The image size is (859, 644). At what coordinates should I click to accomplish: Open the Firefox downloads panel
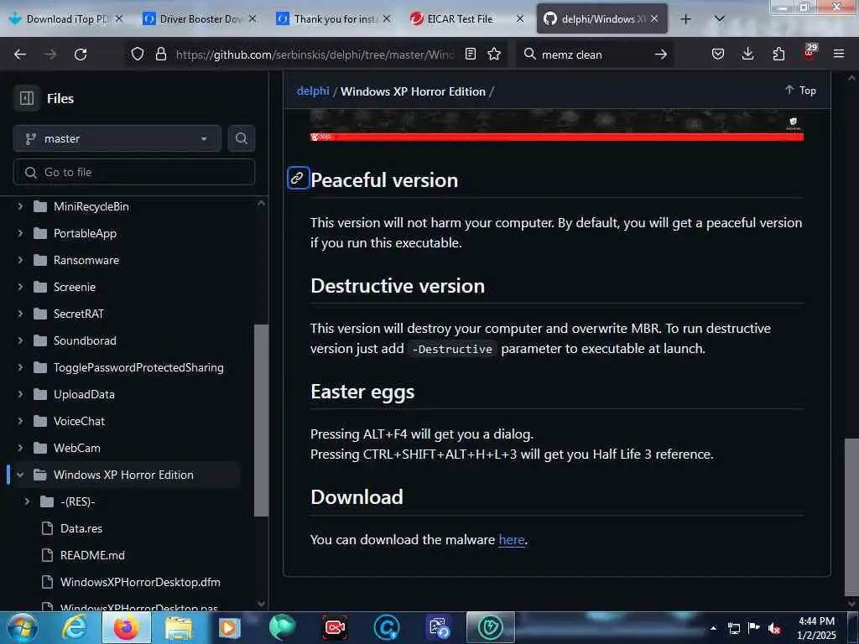[x=747, y=54]
